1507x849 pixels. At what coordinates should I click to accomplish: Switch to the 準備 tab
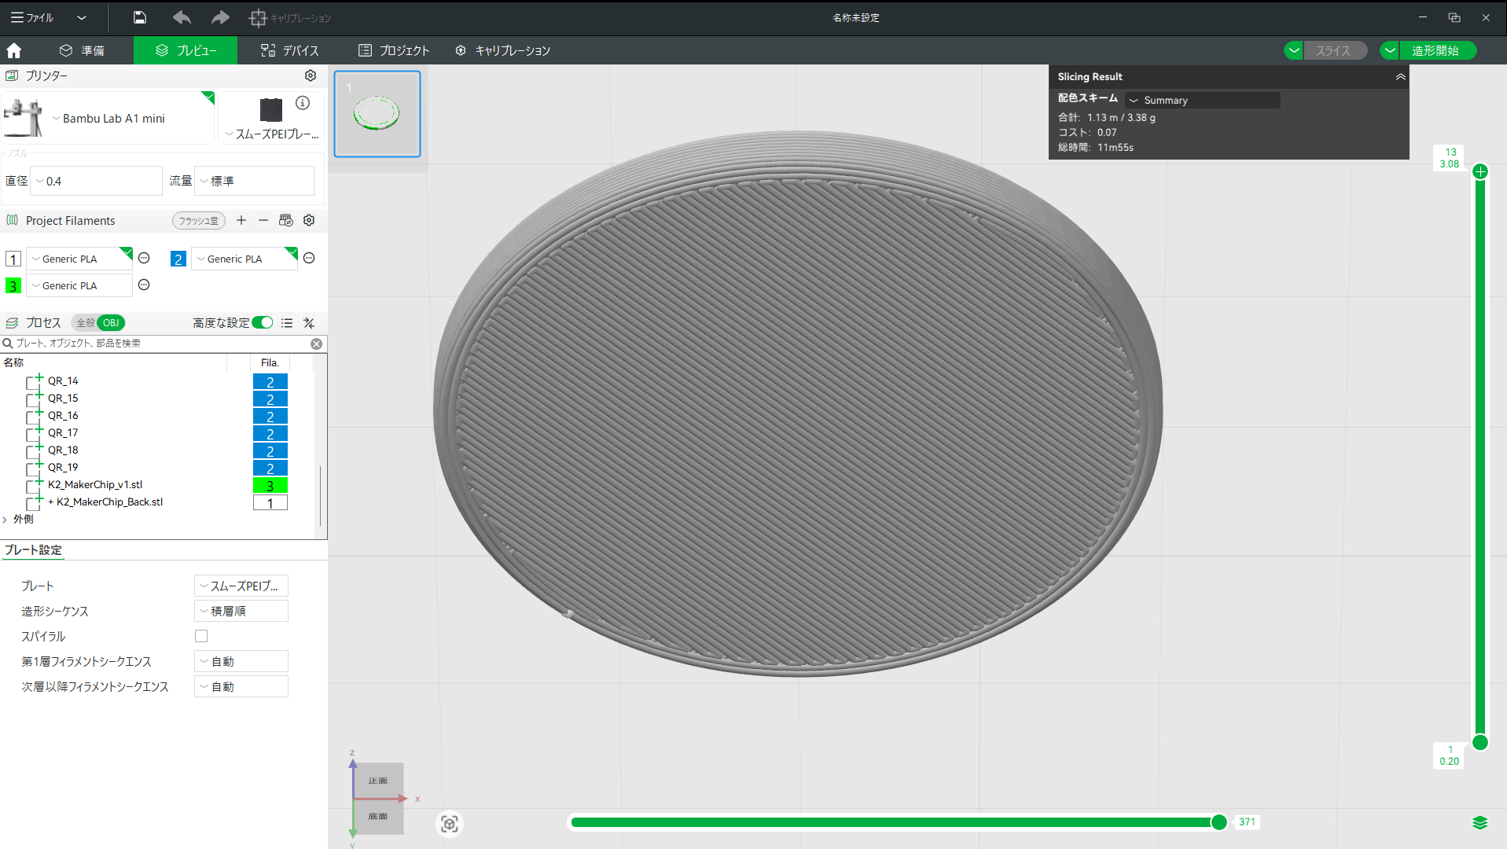83,50
